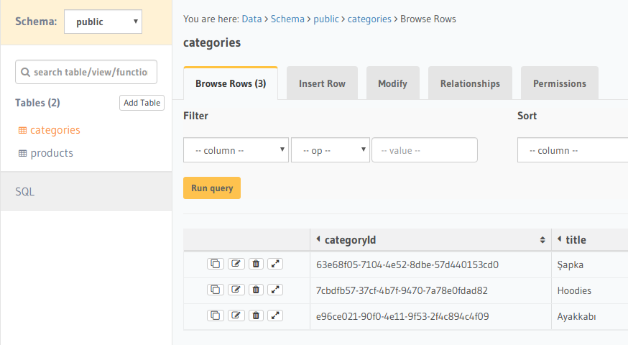Edit the Hoodies row
Viewport: 628px width, 345px height.
point(235,290)
